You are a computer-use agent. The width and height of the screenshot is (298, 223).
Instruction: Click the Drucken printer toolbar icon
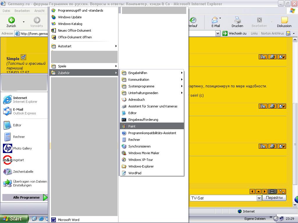237,22
